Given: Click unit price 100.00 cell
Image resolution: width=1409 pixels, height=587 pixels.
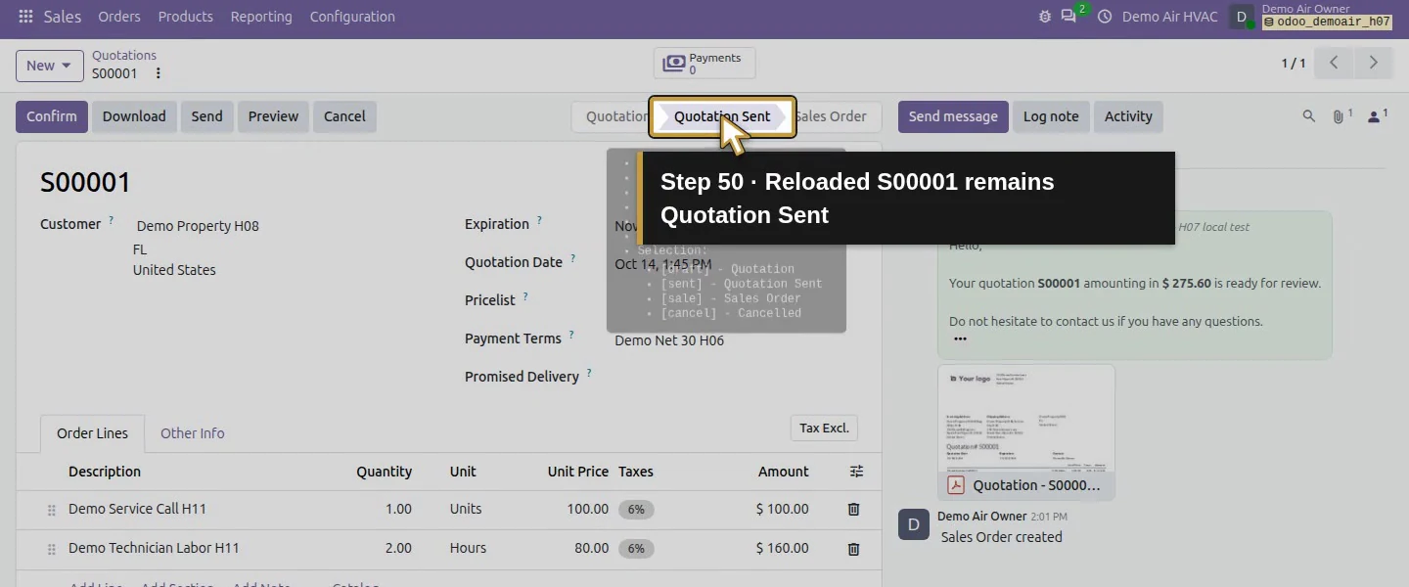Looking at the screenshot, I should (x=588, y=509).
